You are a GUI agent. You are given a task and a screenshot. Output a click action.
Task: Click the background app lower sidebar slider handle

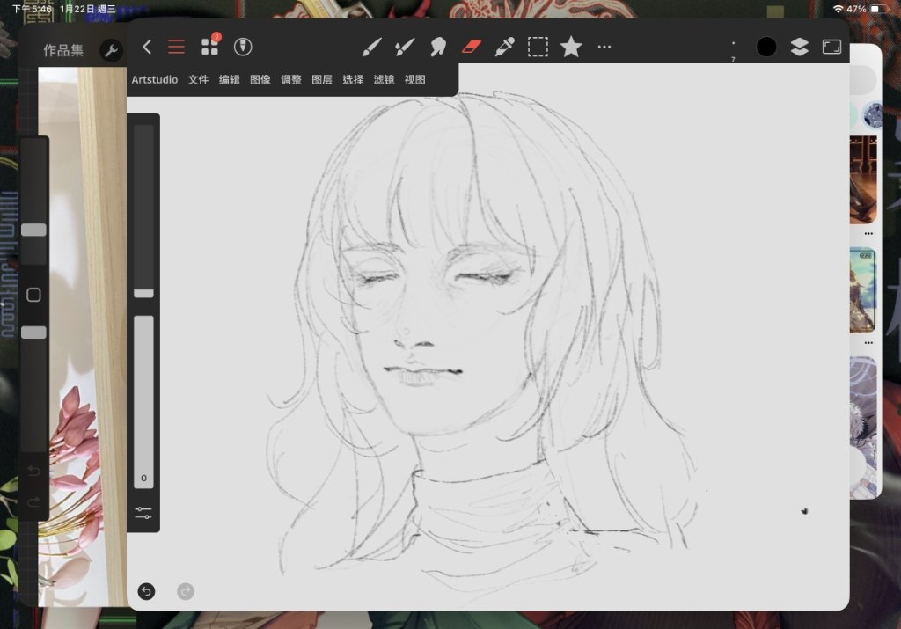(34, 332)
